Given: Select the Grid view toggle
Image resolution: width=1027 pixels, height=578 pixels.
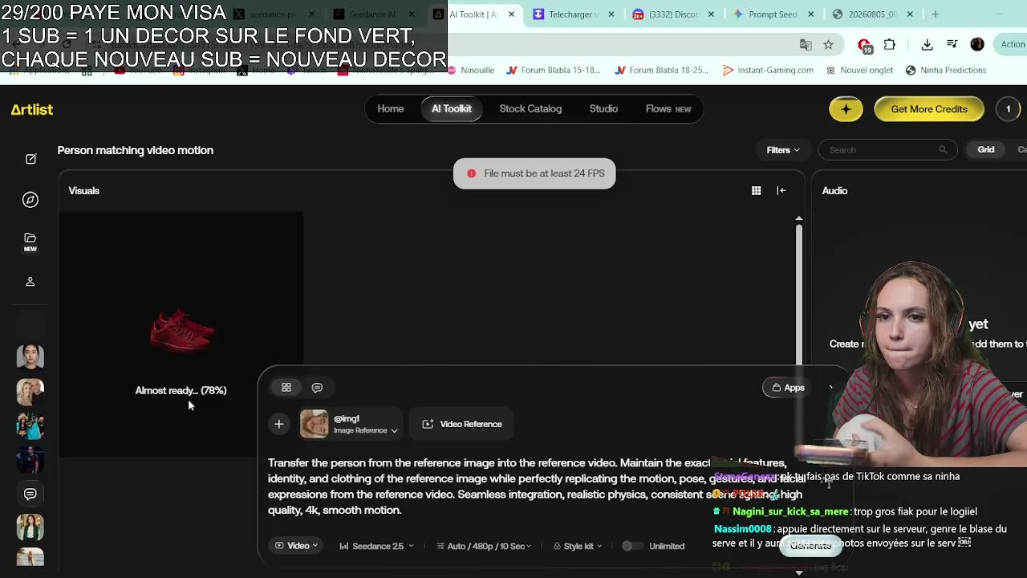Looking at the screenshot, I should click(986, 150).
